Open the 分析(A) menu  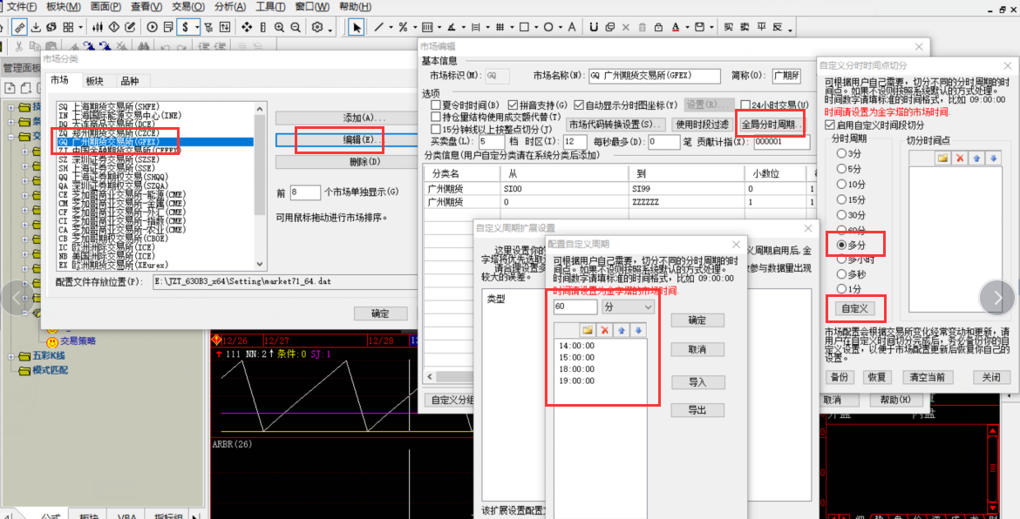[229, 6]
